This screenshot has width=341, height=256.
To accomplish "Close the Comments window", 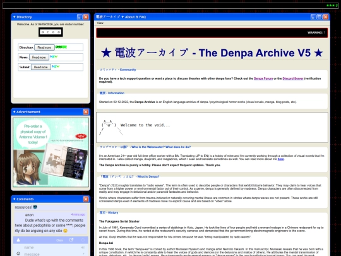I will click(86, 199).
